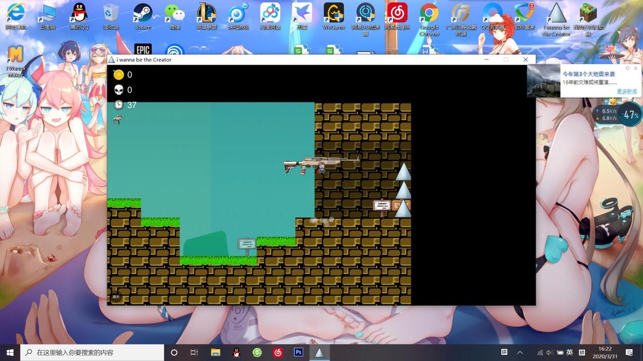
Task: Open the 百度网盘 desktop shortcut
Action: [270, 16]
